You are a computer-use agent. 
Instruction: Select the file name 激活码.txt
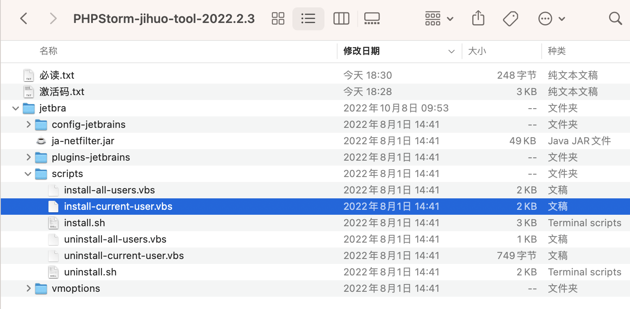tap(62, 92)
